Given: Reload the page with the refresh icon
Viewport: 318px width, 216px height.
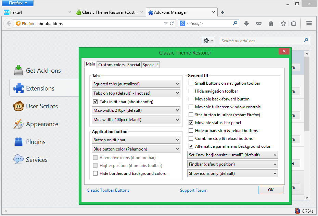Looking at the screenshot, I should tap(171, 23).
